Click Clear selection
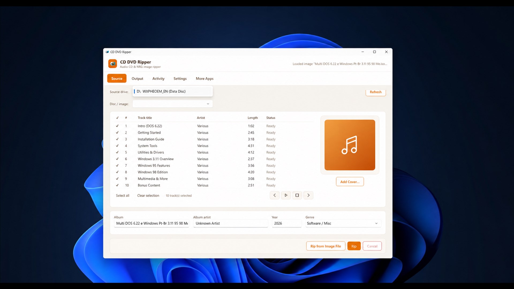 148,196
